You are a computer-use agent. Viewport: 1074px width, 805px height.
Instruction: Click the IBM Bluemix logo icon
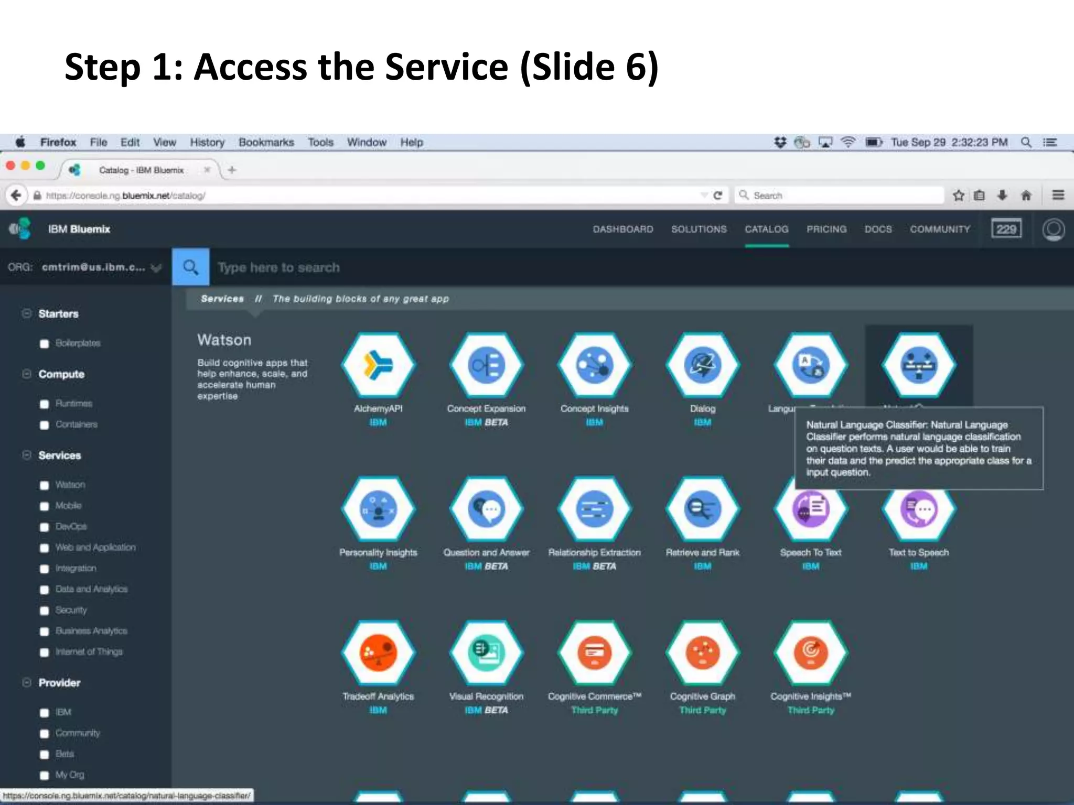coord(20,229)
